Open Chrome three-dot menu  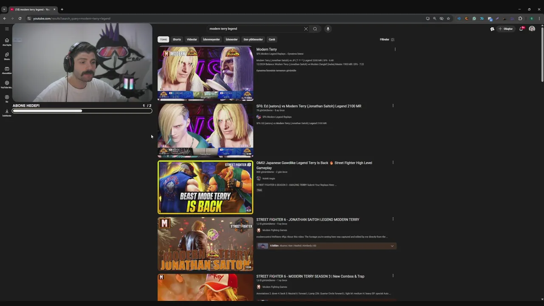(539, 18)
